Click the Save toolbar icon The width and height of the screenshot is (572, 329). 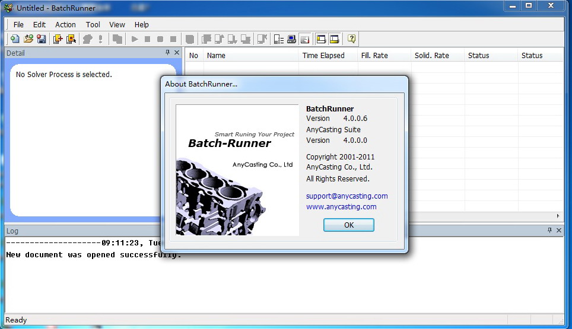coord(42,39)
